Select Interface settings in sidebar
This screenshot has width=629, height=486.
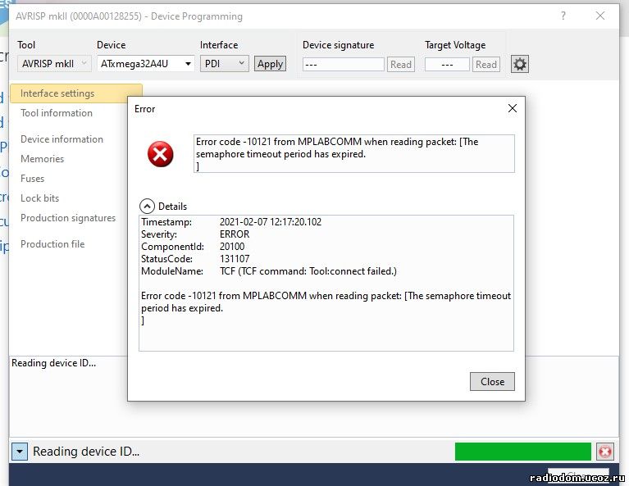tap(76, 93)
